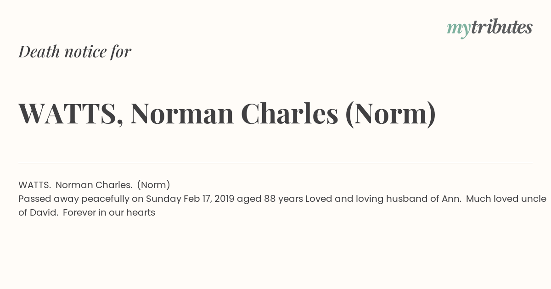The width and height of the screenshot is (551, 289).
Task: Click the date "Feb 17, 2019"
Action: tap(209, 199)
